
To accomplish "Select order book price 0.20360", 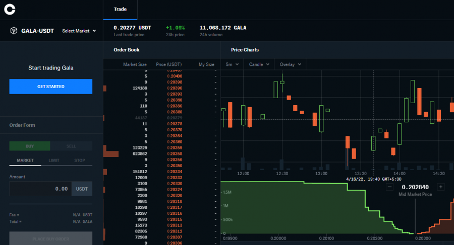I will click(x=175, y=142).
